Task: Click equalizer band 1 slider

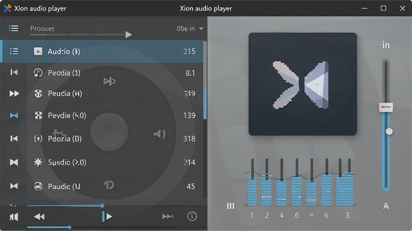Action: click(x=252, y=182)
